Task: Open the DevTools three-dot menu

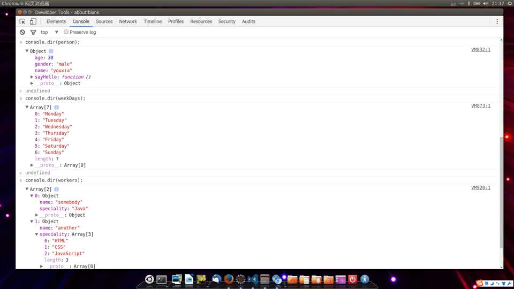Action: click(497, 21)
